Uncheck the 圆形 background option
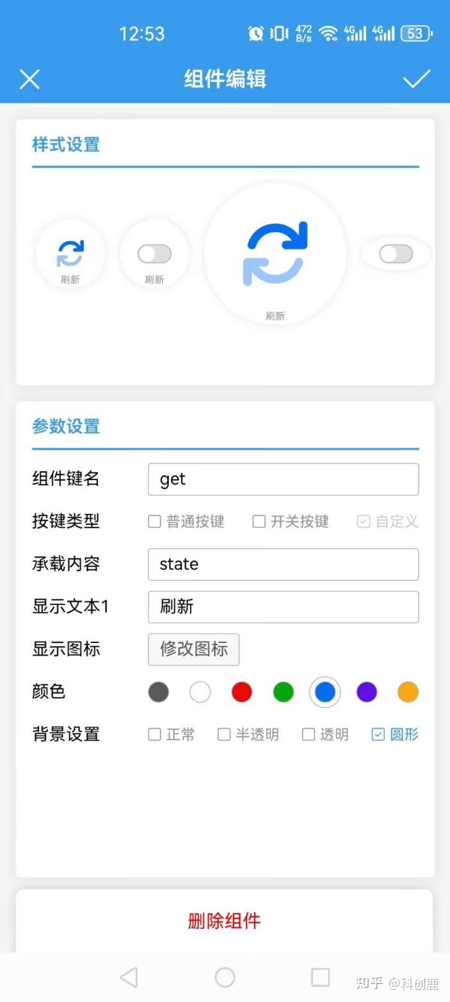This screenshot has width=450, height=1002. tap(378, 734)
